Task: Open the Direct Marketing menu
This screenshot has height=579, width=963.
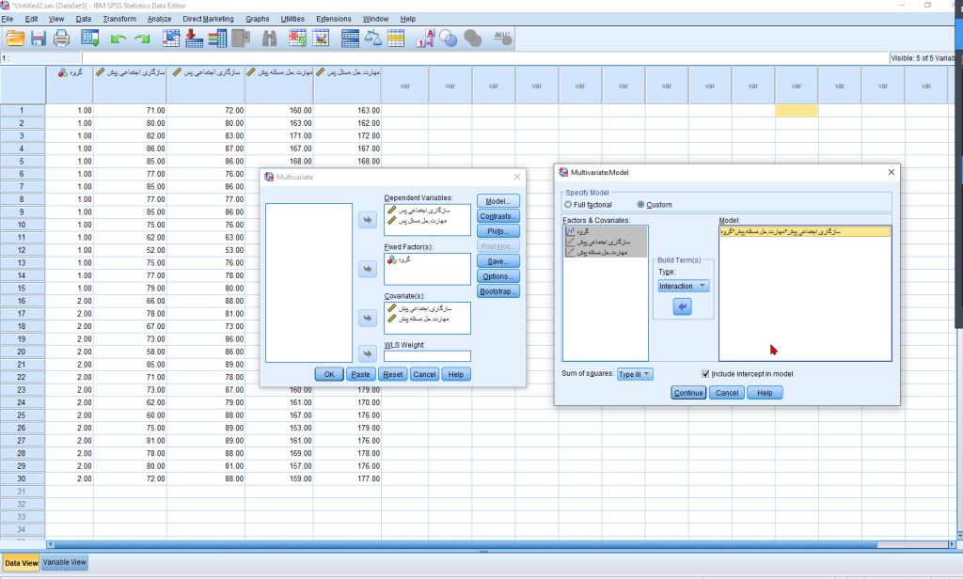Action: (208, 19)
